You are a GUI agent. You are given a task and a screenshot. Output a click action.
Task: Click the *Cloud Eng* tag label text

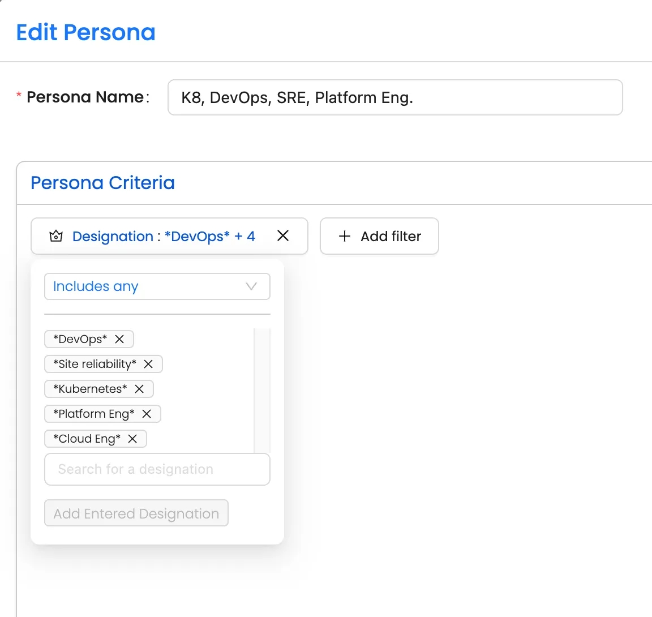tap(87, 439)
